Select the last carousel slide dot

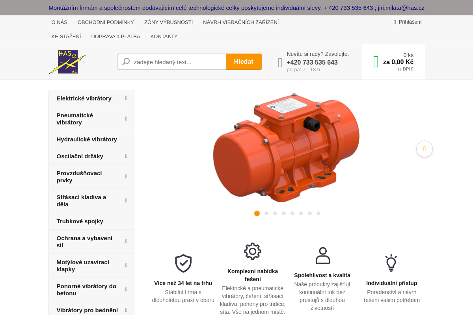(x=318, y=213)
